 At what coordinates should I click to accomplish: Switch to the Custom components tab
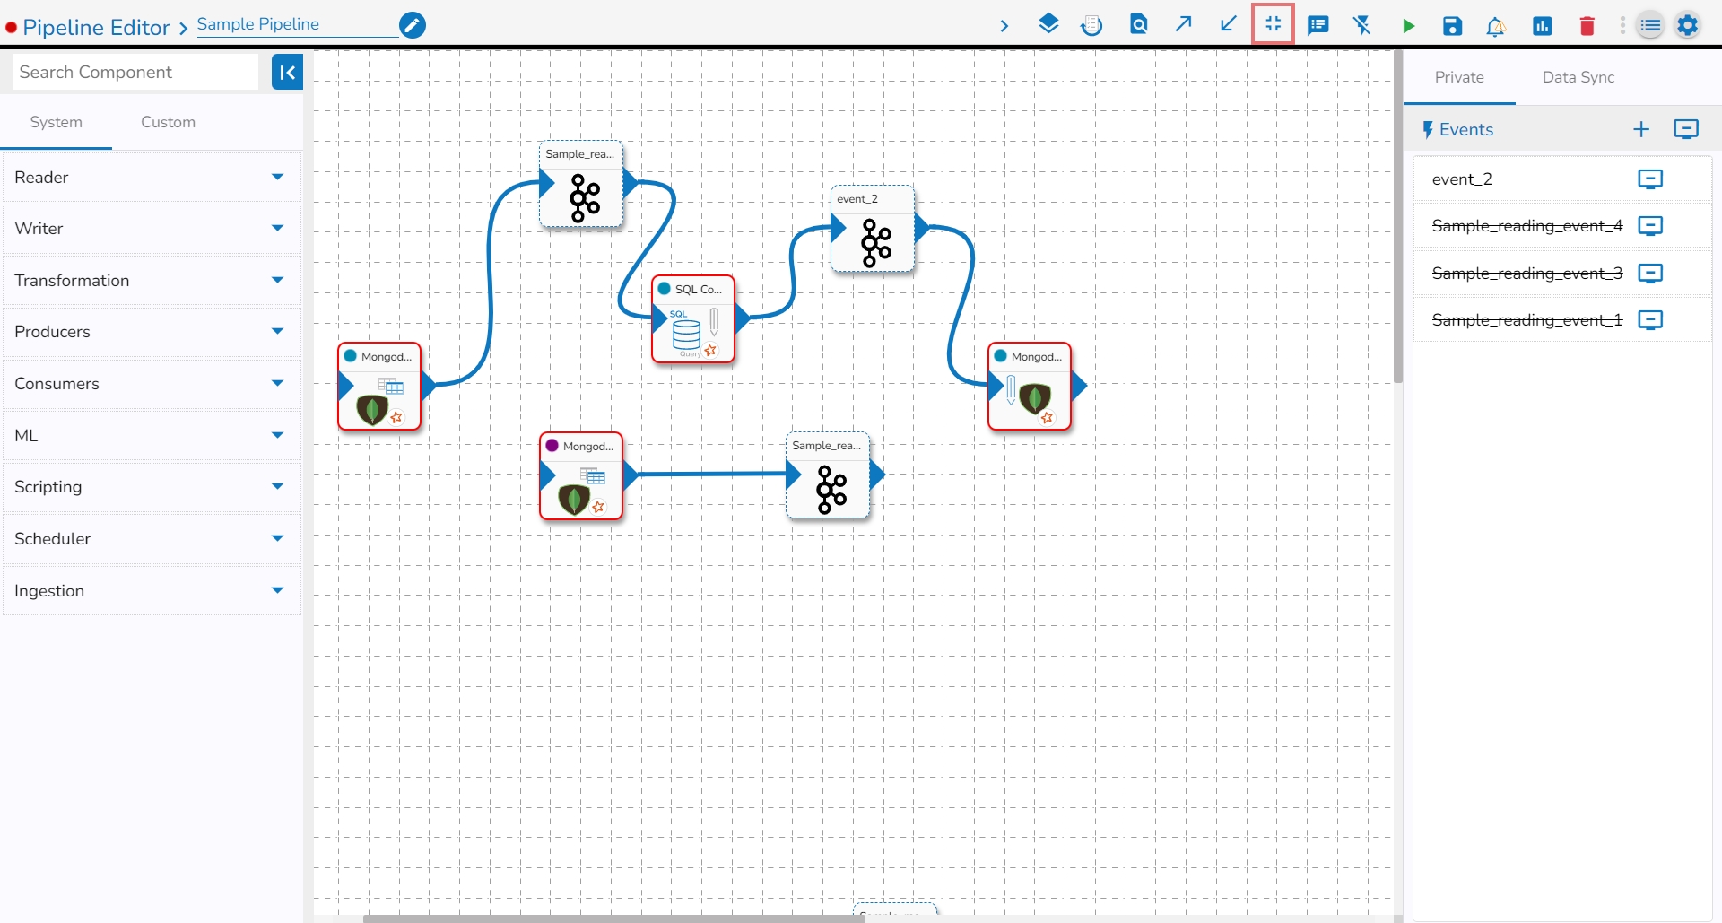tap(168, 122)
